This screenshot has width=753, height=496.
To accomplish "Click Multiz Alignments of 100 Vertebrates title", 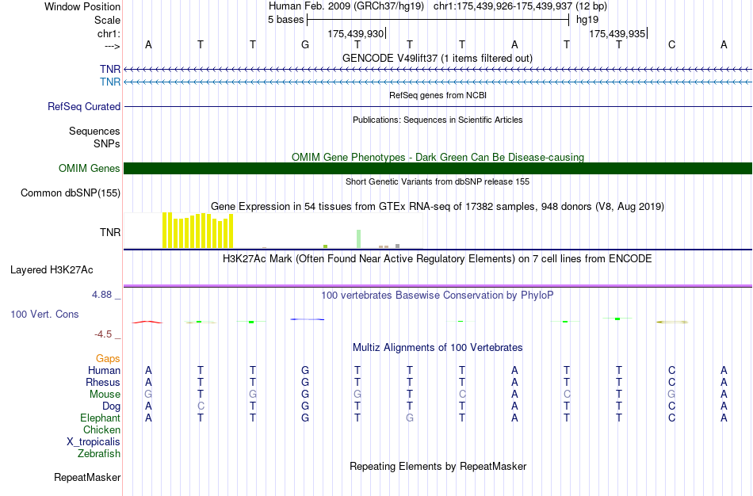I will (x=438, y=347).
